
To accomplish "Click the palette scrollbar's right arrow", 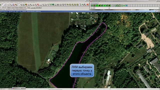I will [x=159, y=8].
